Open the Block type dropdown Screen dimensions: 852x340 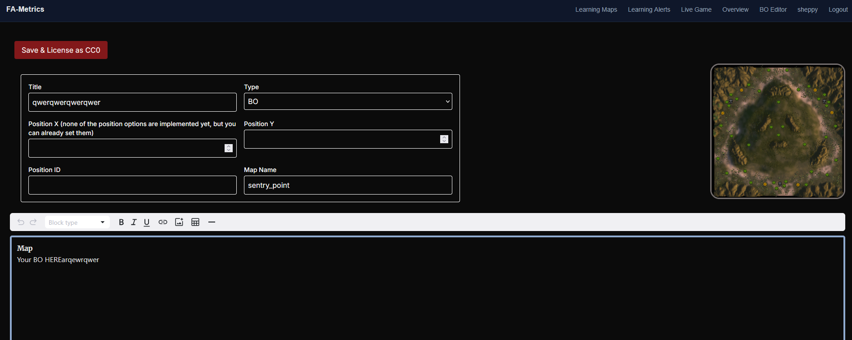(x=77, y=222)
